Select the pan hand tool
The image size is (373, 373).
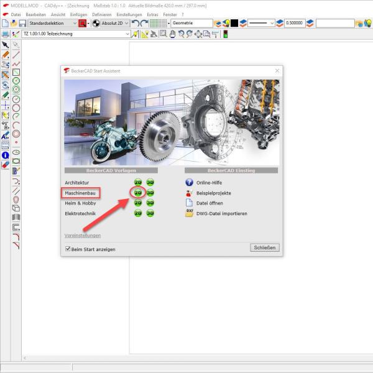coord(172,34)
